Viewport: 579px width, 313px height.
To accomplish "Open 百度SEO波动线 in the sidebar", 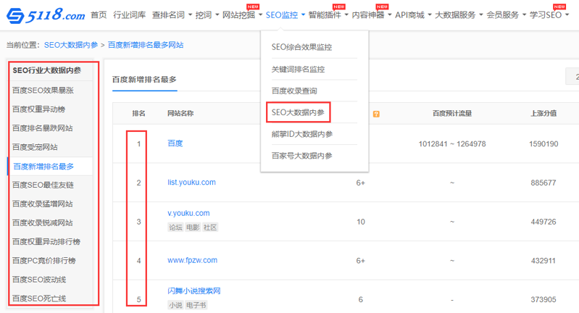I will [x=39, y=280].
